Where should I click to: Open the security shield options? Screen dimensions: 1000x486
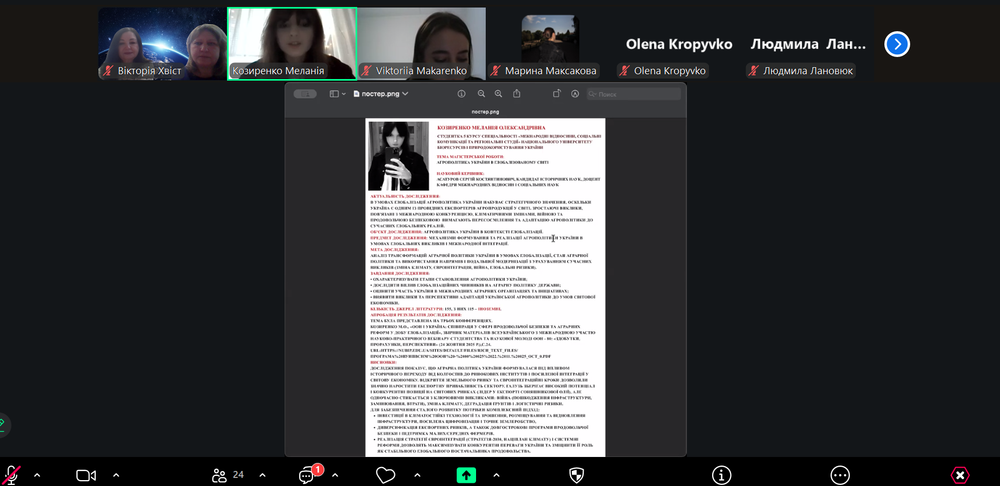(577, 475)
